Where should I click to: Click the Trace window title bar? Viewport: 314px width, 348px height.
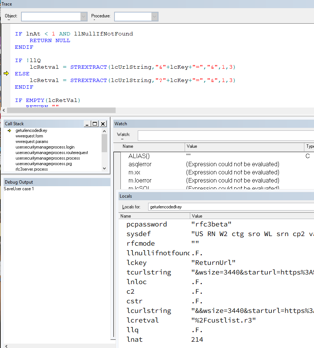click(157, 4)
